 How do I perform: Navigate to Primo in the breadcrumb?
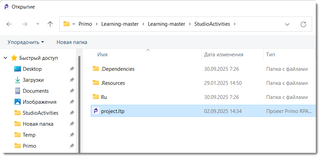pos(85,24)
